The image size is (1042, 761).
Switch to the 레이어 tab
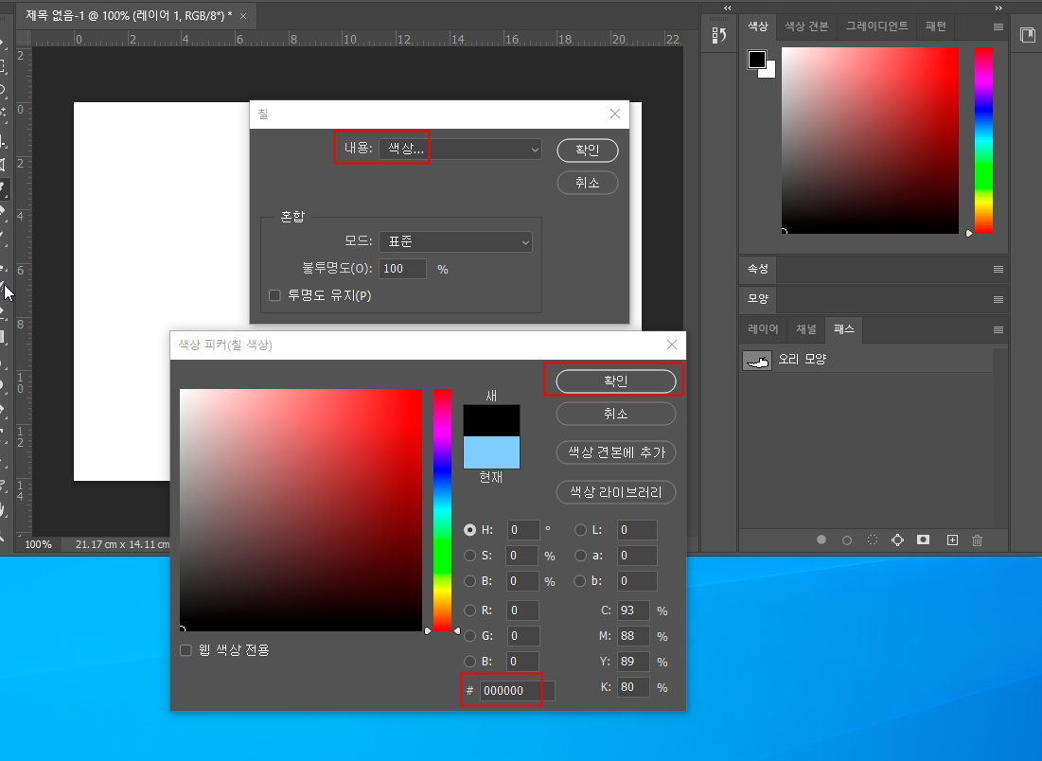point(763,329)
